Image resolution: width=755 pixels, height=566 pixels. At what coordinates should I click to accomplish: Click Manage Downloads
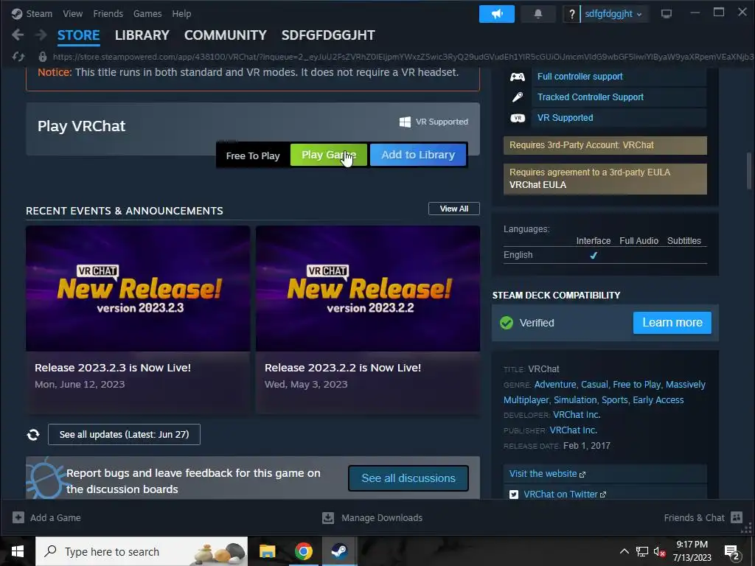pyautogui.click(x=382, y=518)
